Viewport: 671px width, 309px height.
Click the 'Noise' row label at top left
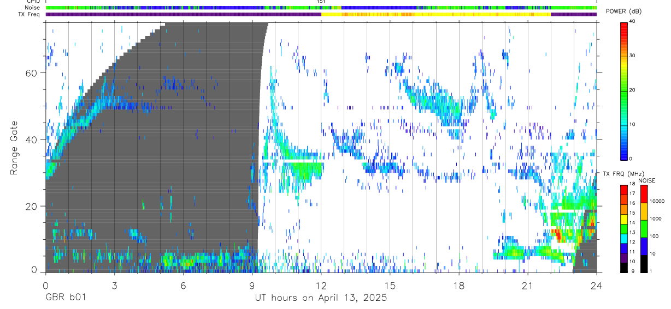point(32,8)
